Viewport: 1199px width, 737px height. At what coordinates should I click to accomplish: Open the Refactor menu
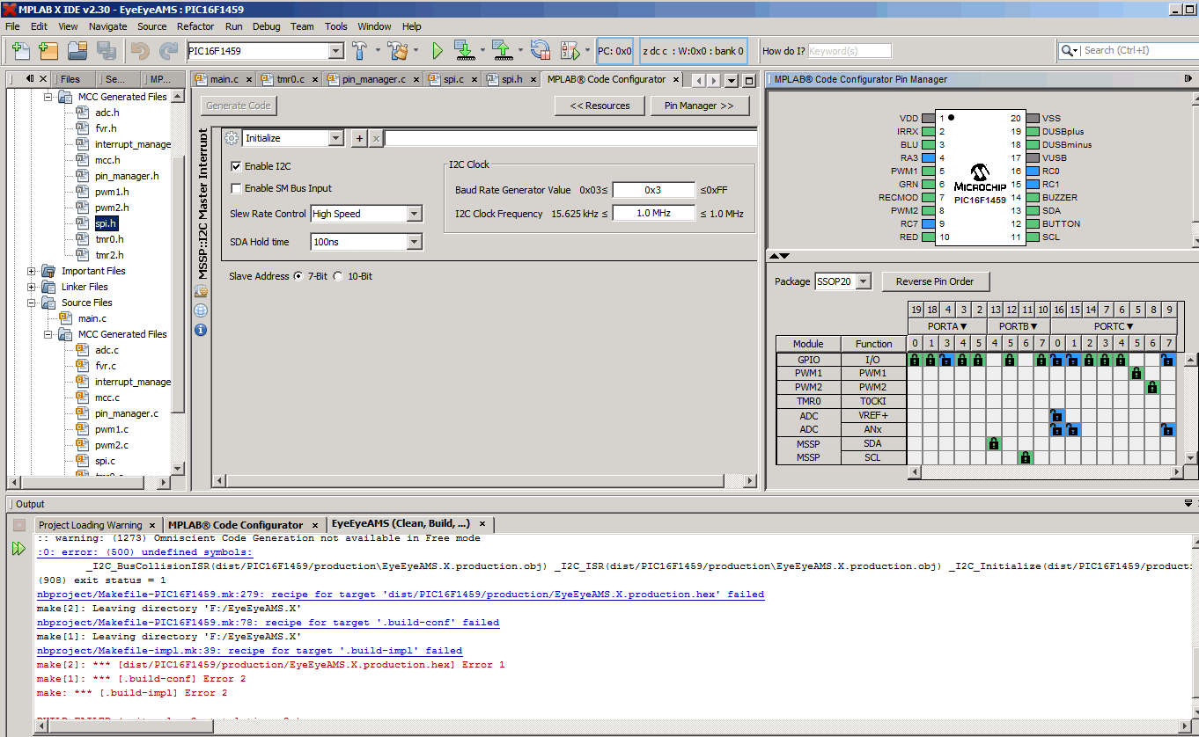point(195,26)
